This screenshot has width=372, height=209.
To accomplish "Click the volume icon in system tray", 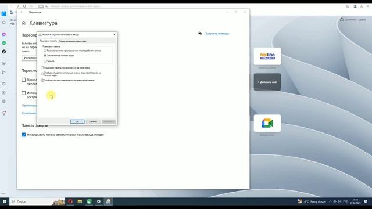I will coord(339,201).
